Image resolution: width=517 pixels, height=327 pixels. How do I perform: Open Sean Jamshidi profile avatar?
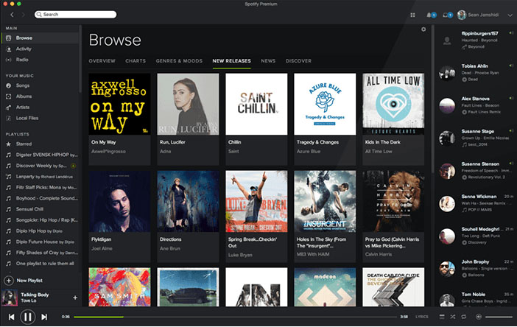462,15
